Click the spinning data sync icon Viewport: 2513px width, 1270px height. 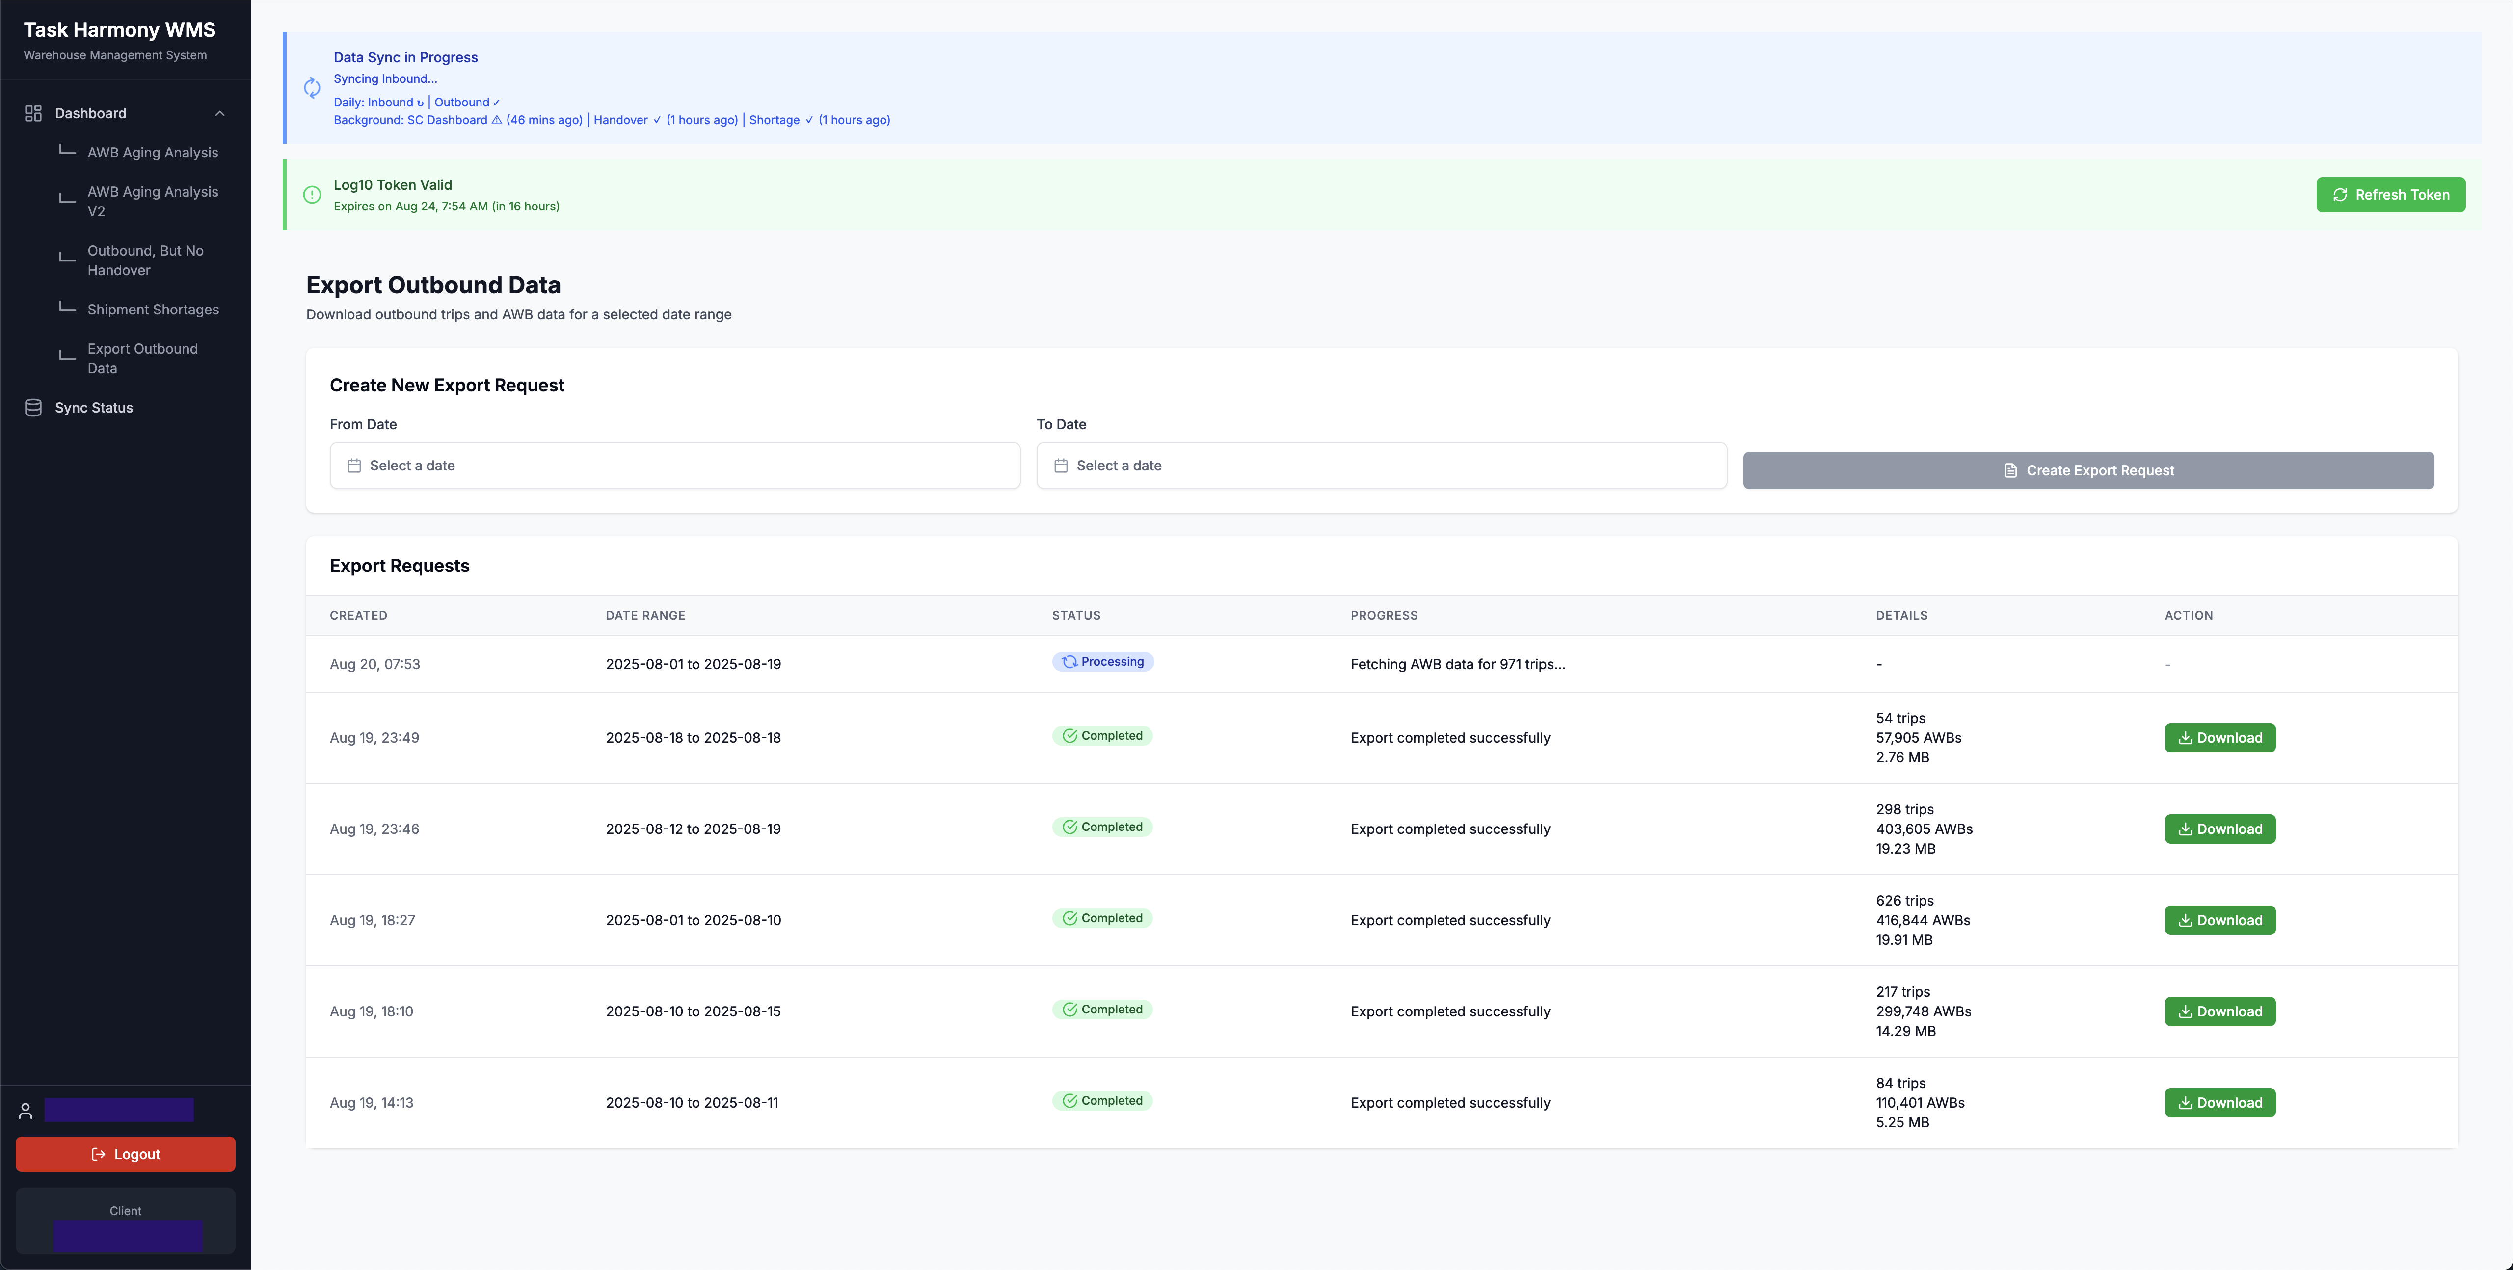click(312, 88)
